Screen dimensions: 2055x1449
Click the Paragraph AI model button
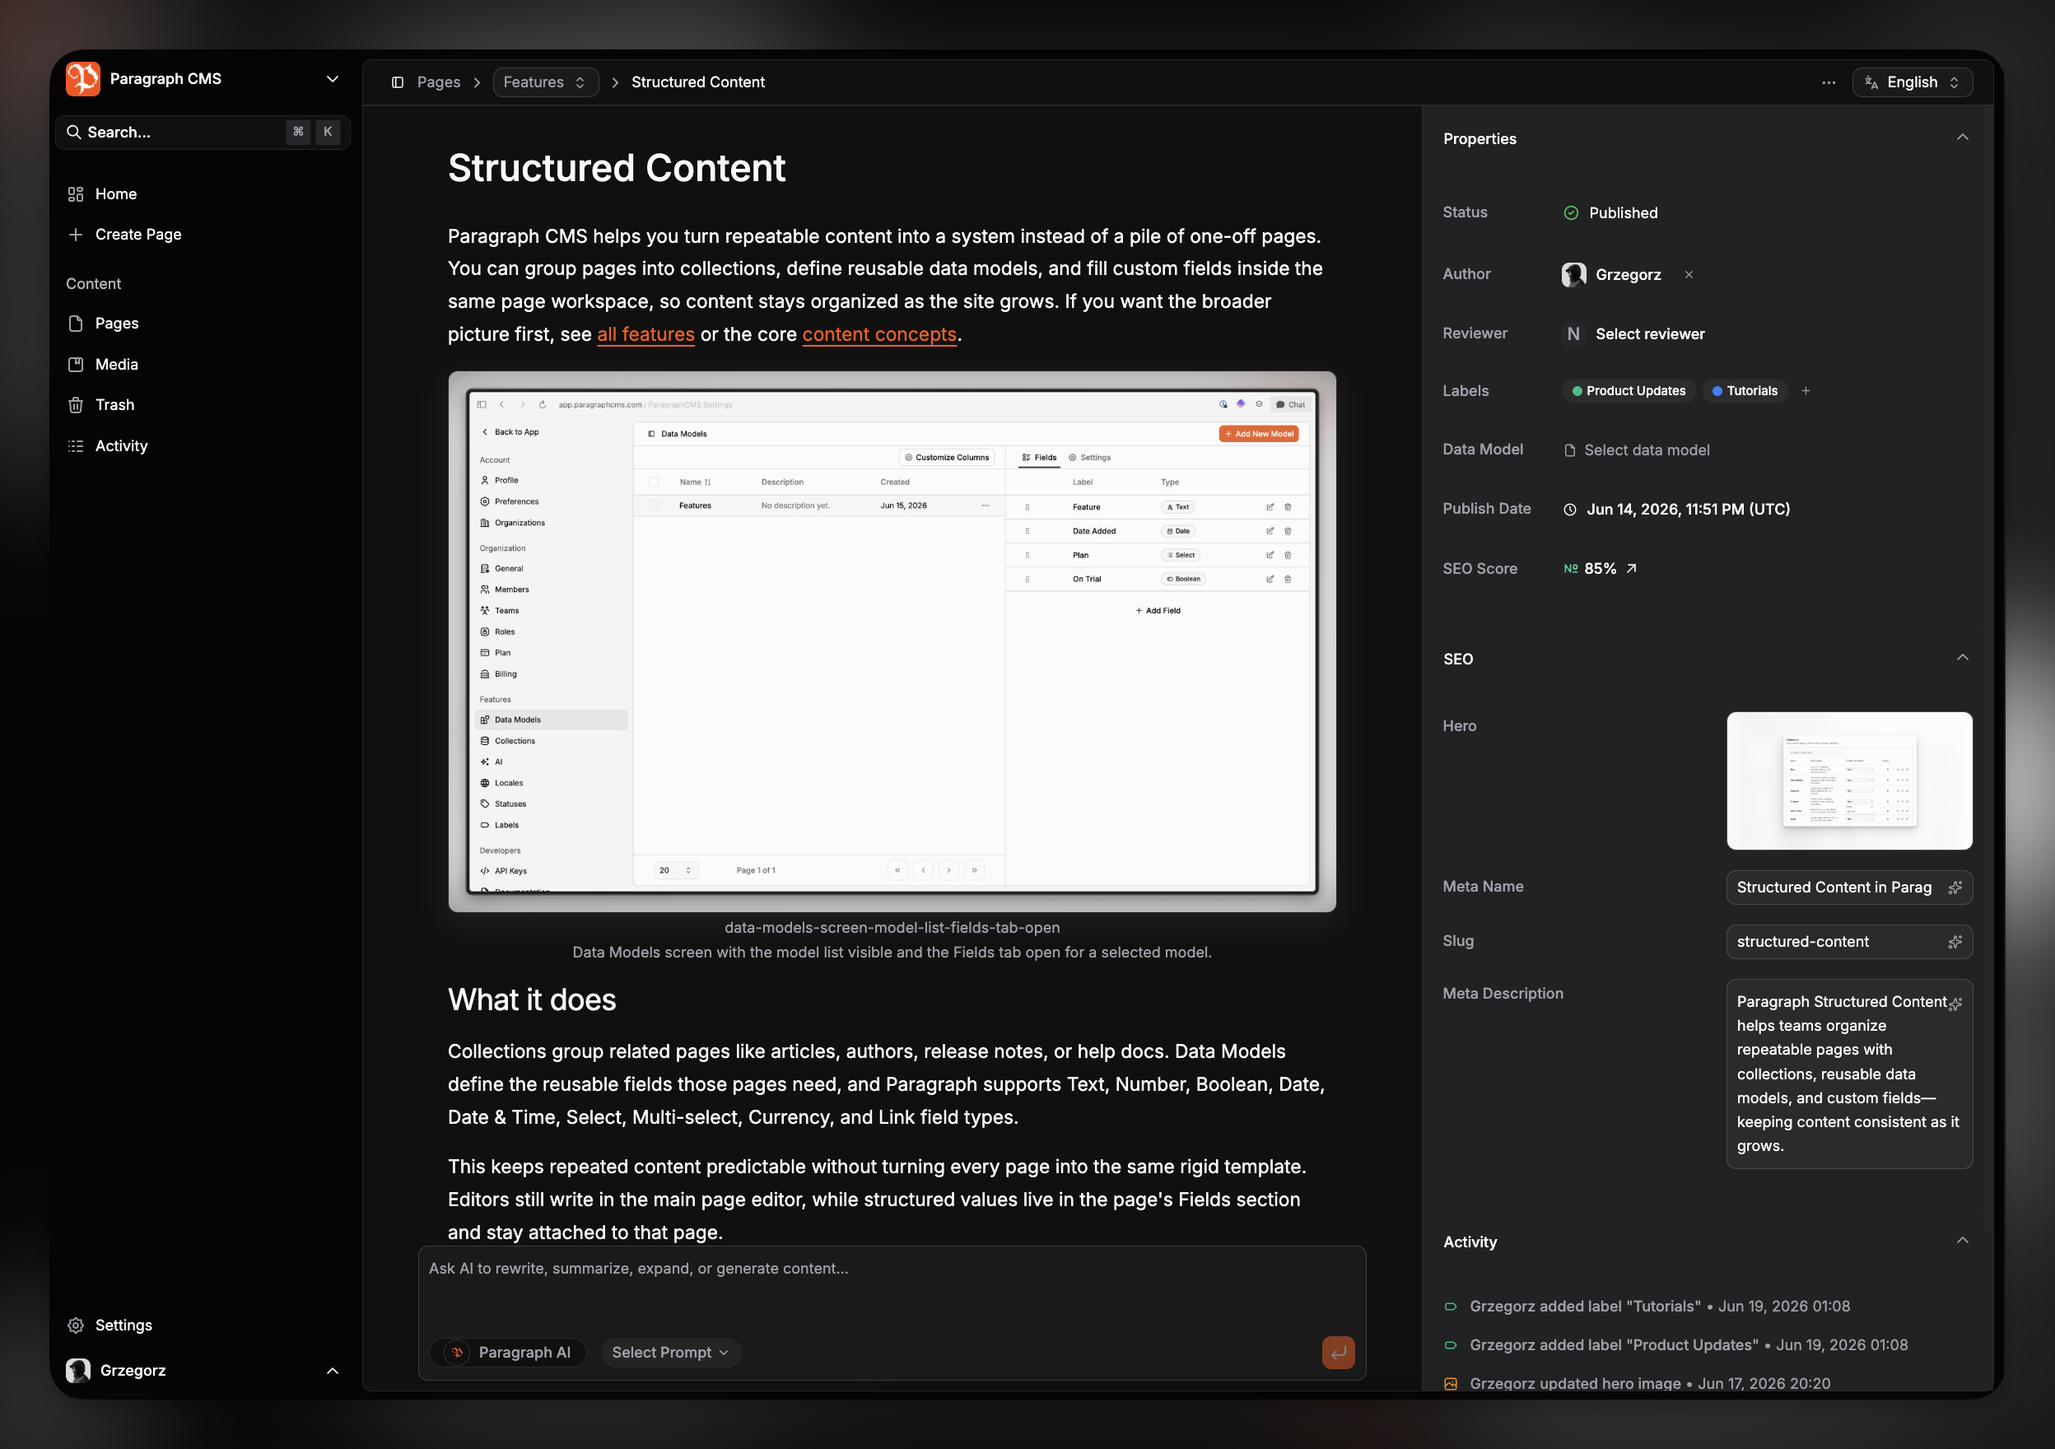coord(508,1353)
